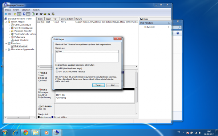218x136 pixels.
Task: Collapse the Sistem Araçları tree node
Action: click(x=6, y=22)
